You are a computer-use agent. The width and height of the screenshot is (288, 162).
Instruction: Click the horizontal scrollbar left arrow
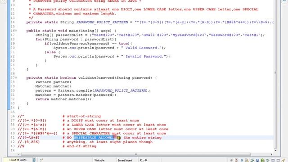[x=19, y=154]
